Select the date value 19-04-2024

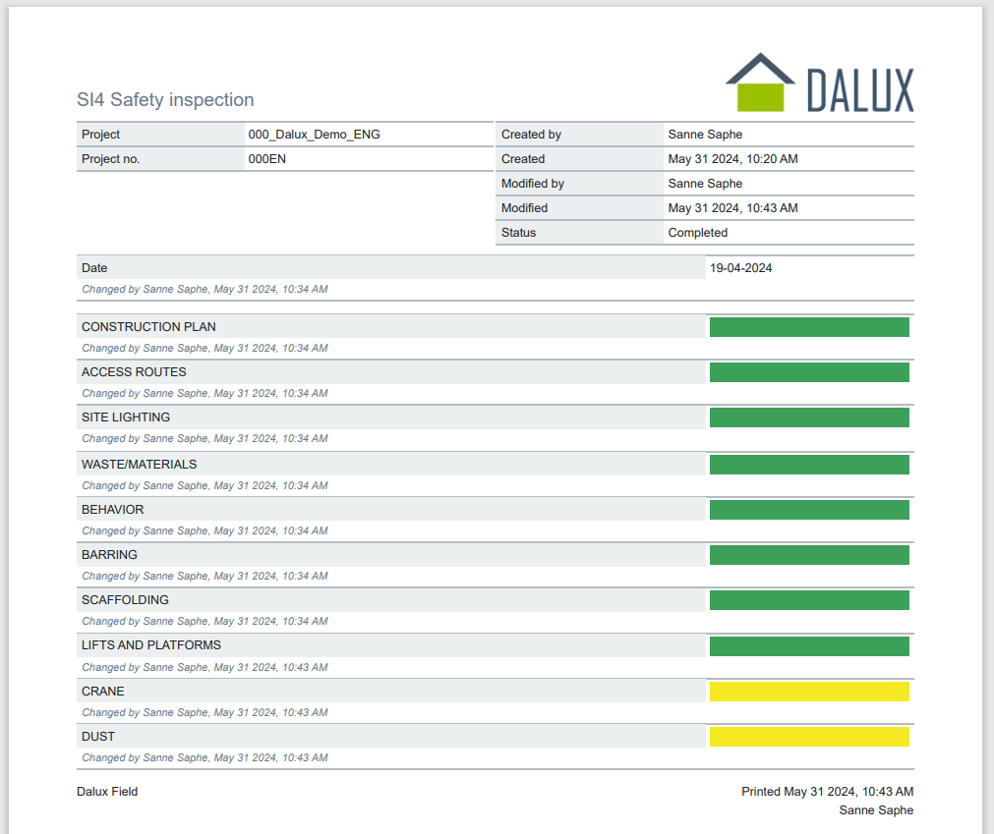(x=740, y=268)
